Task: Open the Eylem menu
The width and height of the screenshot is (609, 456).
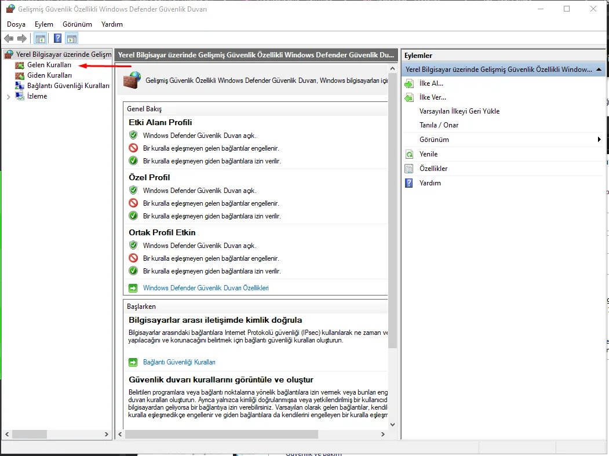Action: [x=44, y=24]
